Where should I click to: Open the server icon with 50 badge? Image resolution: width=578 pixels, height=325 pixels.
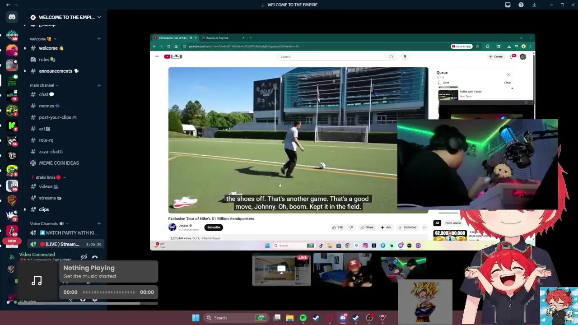click(x=12, y=231)
